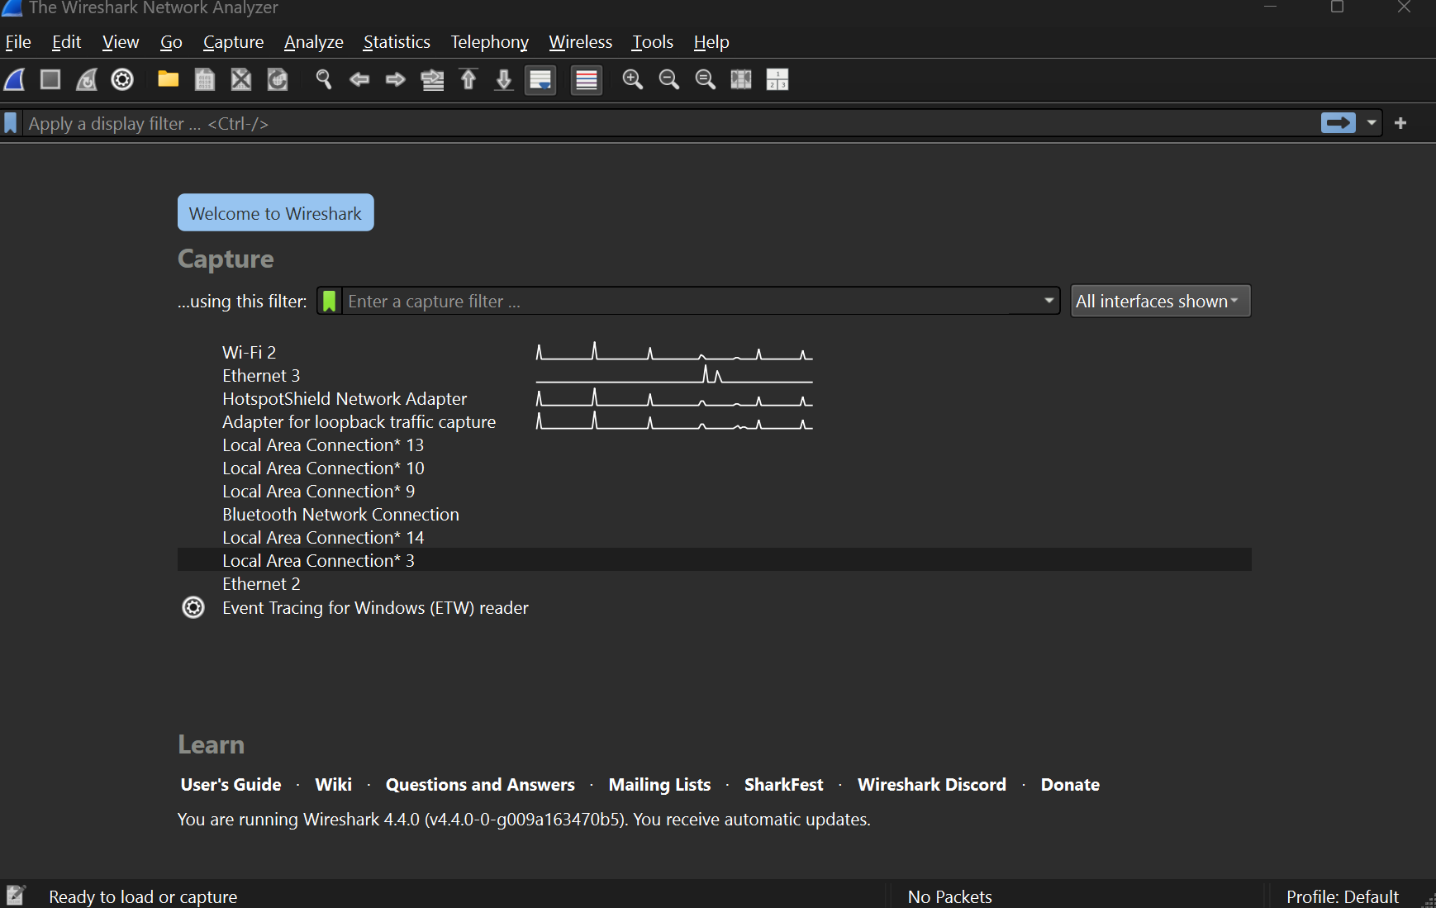Open the All interfaces shown dropdown
The image size is (1436, 908).
1161,302
